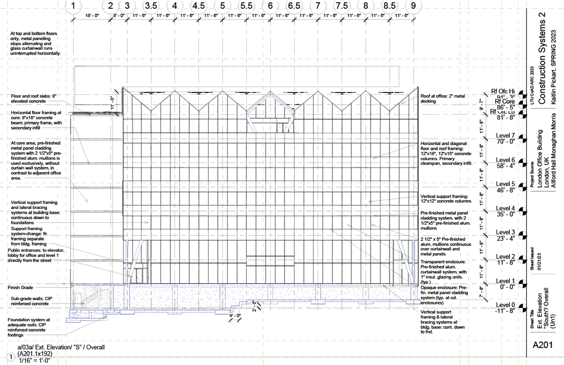Select note 'Roof at office: 2" metal decking'
564x365 pixels.
pyautogui.click(x=442, y=98)
